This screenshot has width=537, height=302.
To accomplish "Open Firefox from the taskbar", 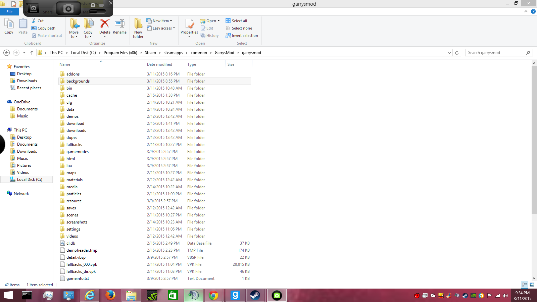I will 110,295.
